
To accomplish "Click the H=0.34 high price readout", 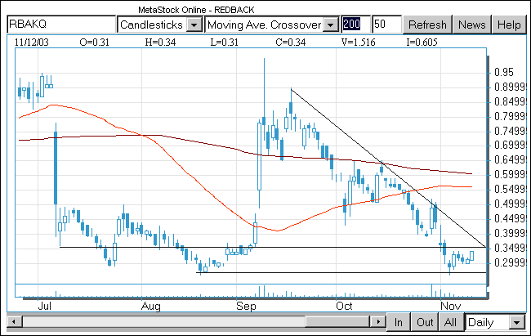I will tap(160, 43).
